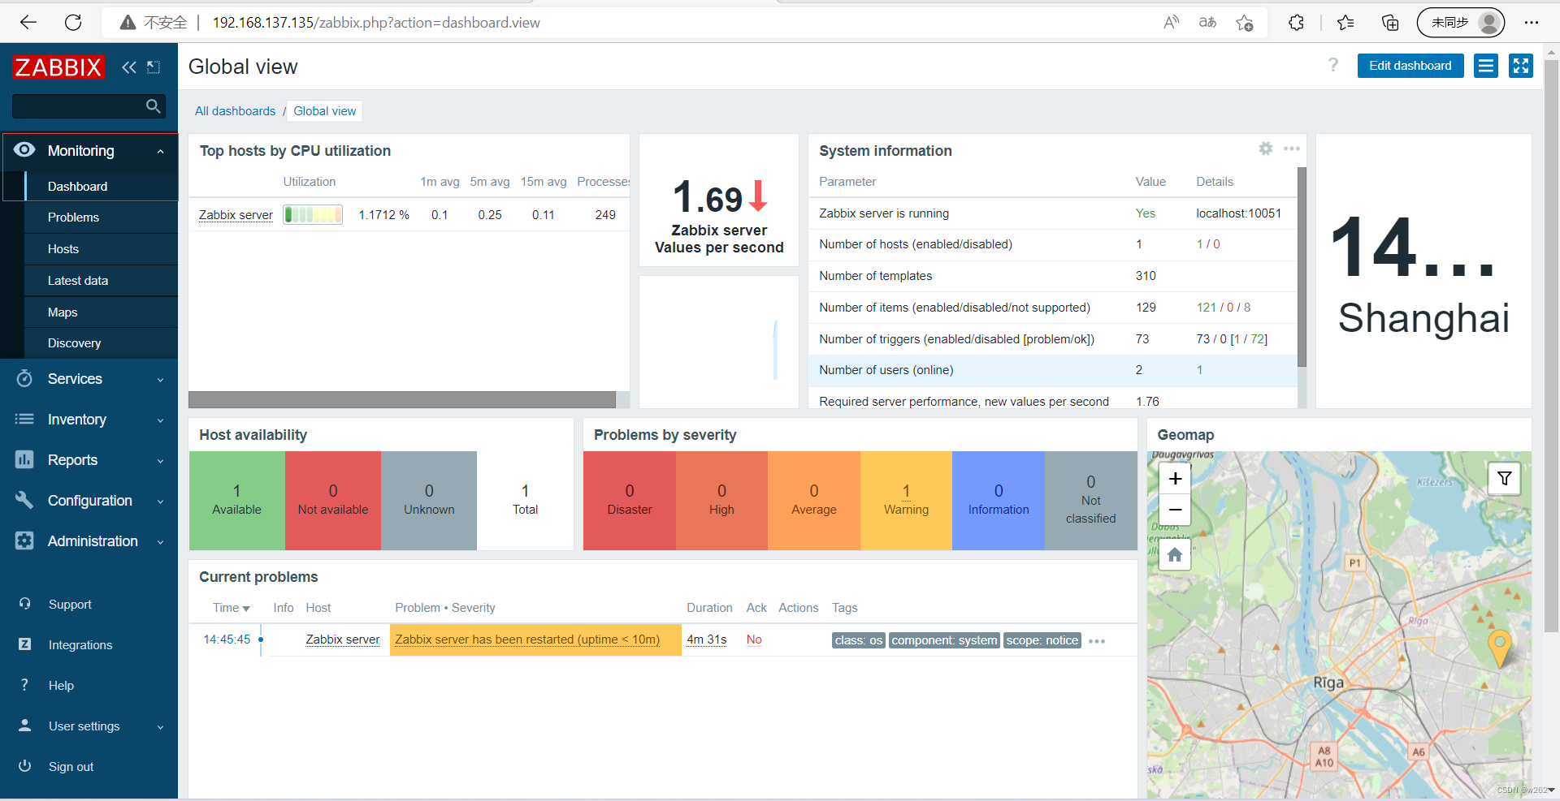Open the All dashboards breadcrumb link

pos(234,110)
